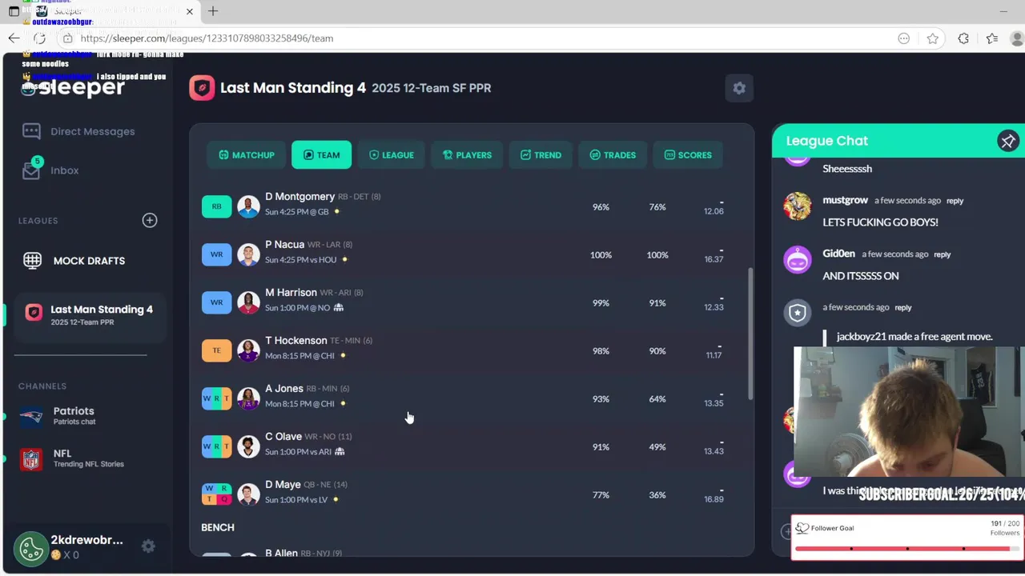Click WR slot badge for P Nacua

pos(216,254)
